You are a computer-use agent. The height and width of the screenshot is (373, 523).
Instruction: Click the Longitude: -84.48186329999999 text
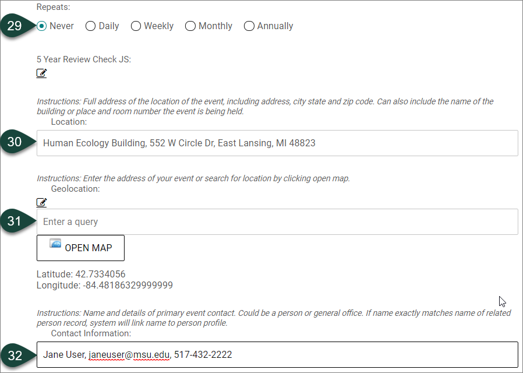coord(105,285)
